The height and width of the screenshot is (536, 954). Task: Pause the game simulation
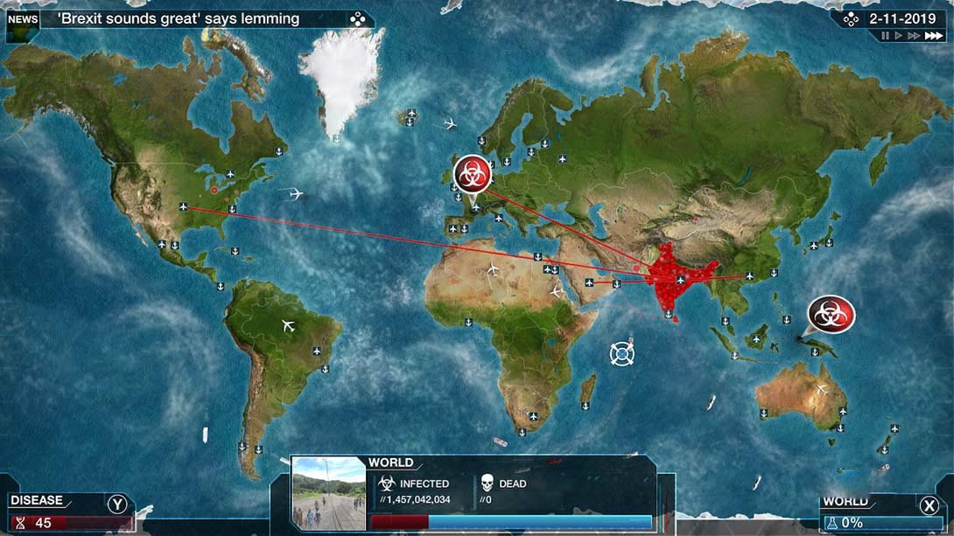[x=885, y=36]
